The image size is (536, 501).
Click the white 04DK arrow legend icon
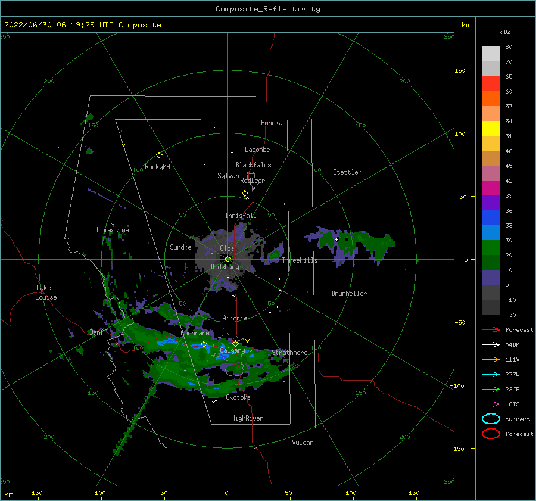click(491, 344)
